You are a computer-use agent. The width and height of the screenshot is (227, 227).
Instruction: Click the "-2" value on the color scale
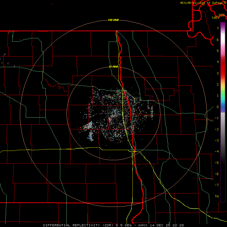point(217,129)
